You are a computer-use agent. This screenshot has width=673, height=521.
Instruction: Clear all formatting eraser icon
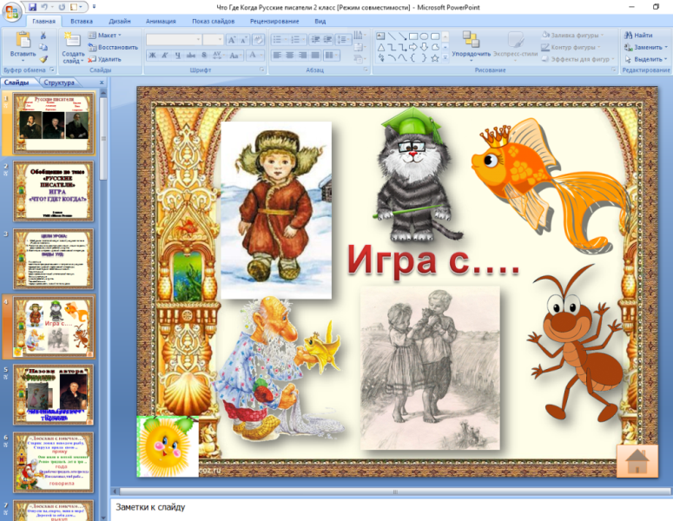(x=258, y=40)
